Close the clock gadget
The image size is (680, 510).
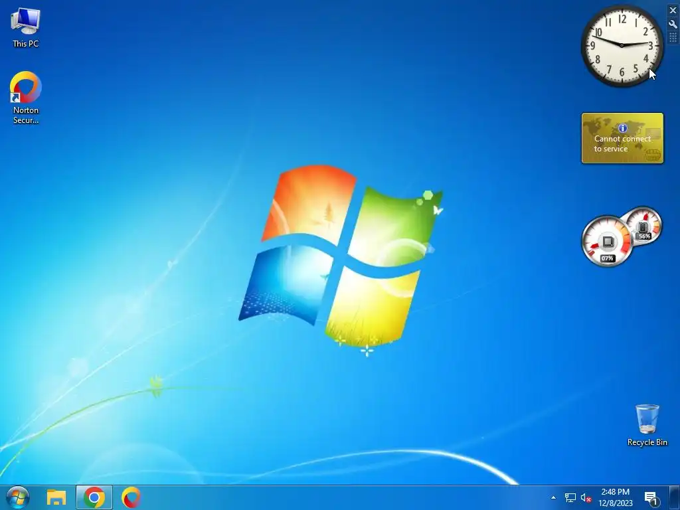(x=673, y=11)
